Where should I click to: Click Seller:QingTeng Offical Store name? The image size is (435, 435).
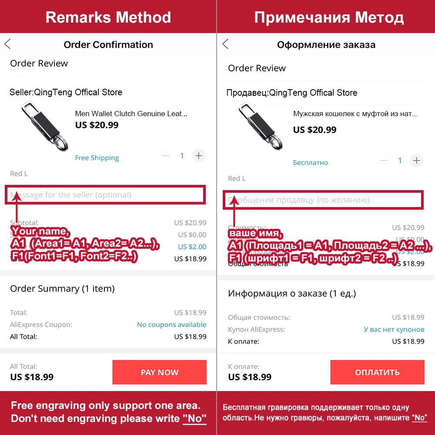66,92
